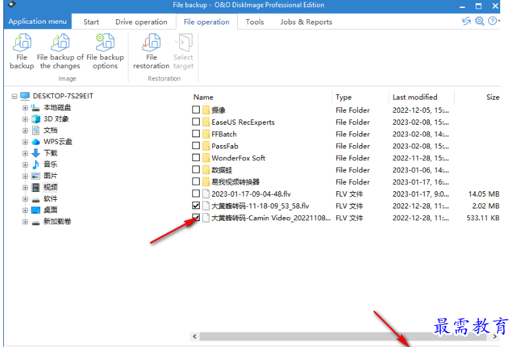
Task: Click the EaseUS RecExperts folder icon
Action: (206, 122)
